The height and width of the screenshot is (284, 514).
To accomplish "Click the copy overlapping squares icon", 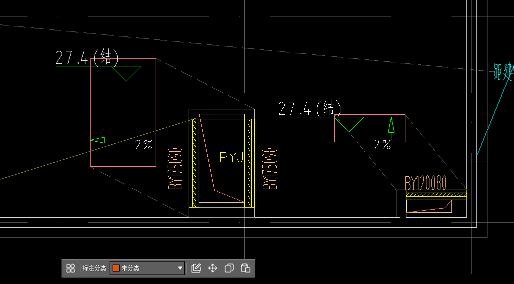I will point(229,269).
